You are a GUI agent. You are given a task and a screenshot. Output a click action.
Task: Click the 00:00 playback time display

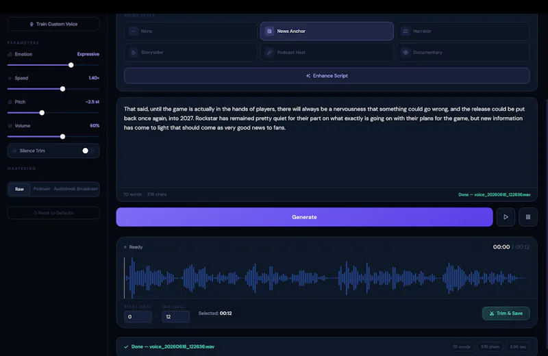pyautogui.click(x=501, y=247)
